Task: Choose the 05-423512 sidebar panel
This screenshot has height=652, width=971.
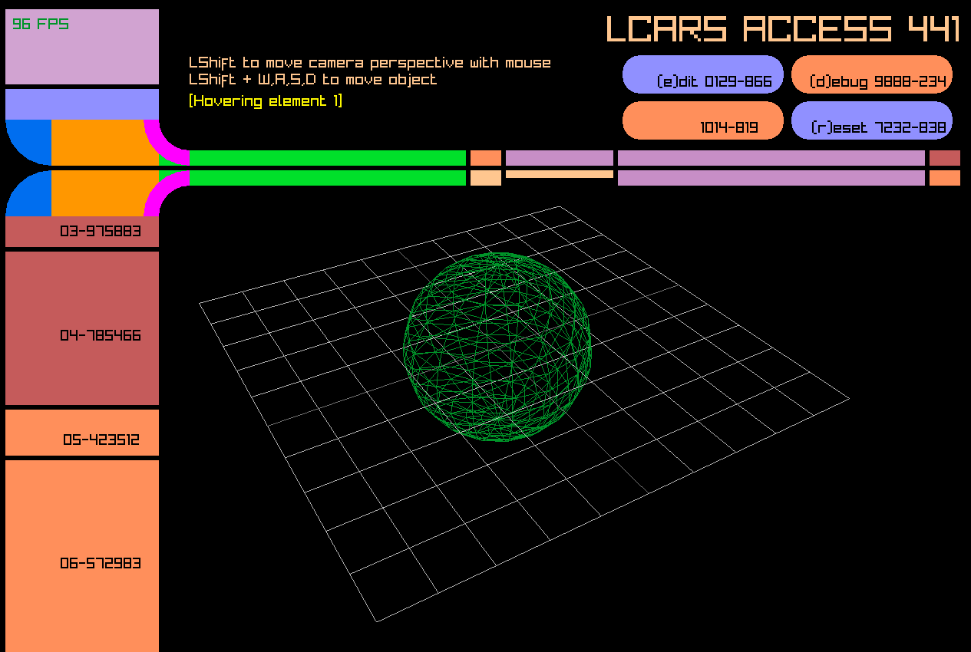Action: (82, 433)
